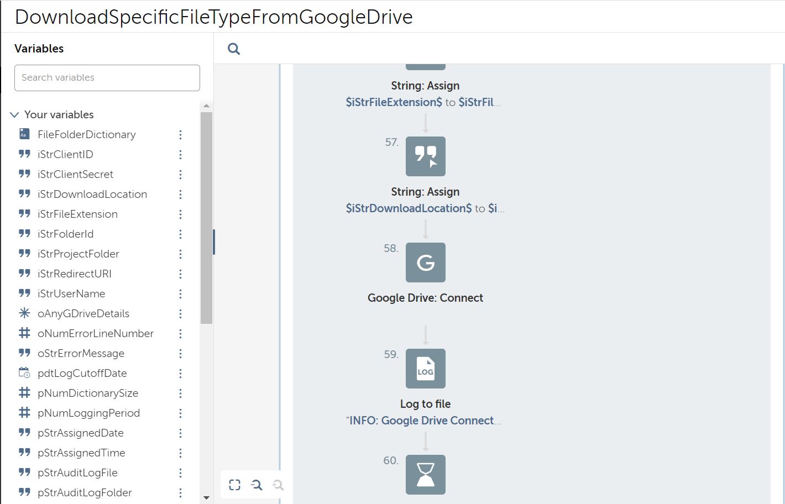Click the scroll down arrow of variables list
785x504 pixels.
tap(206, 498)
